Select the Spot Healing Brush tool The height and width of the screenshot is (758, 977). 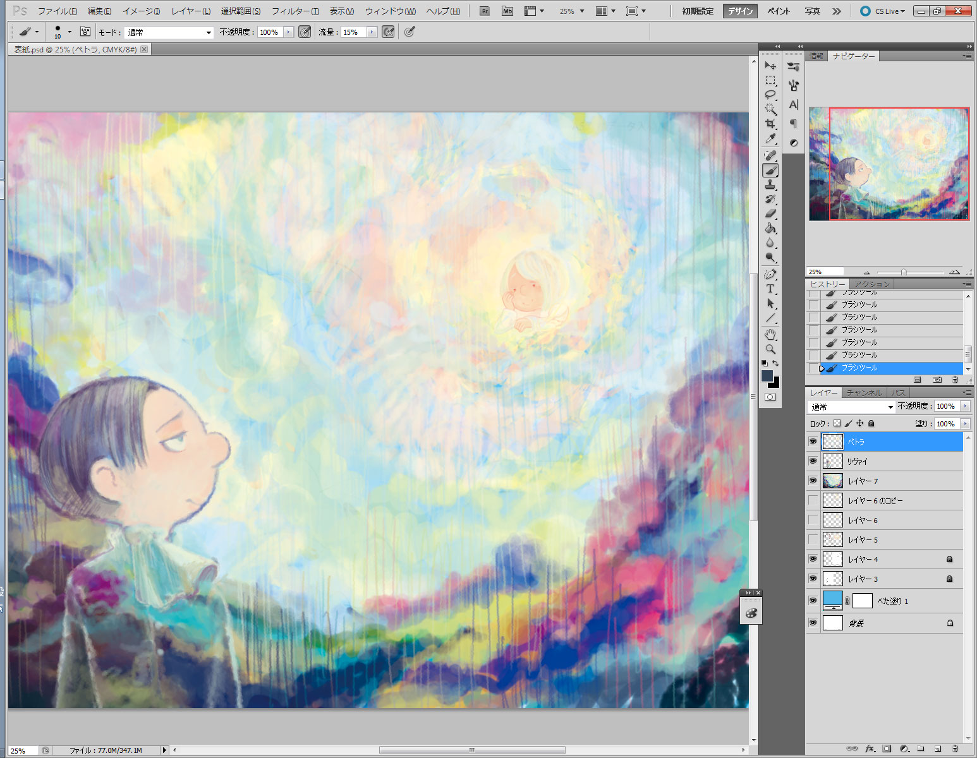[x=770, y=155]
